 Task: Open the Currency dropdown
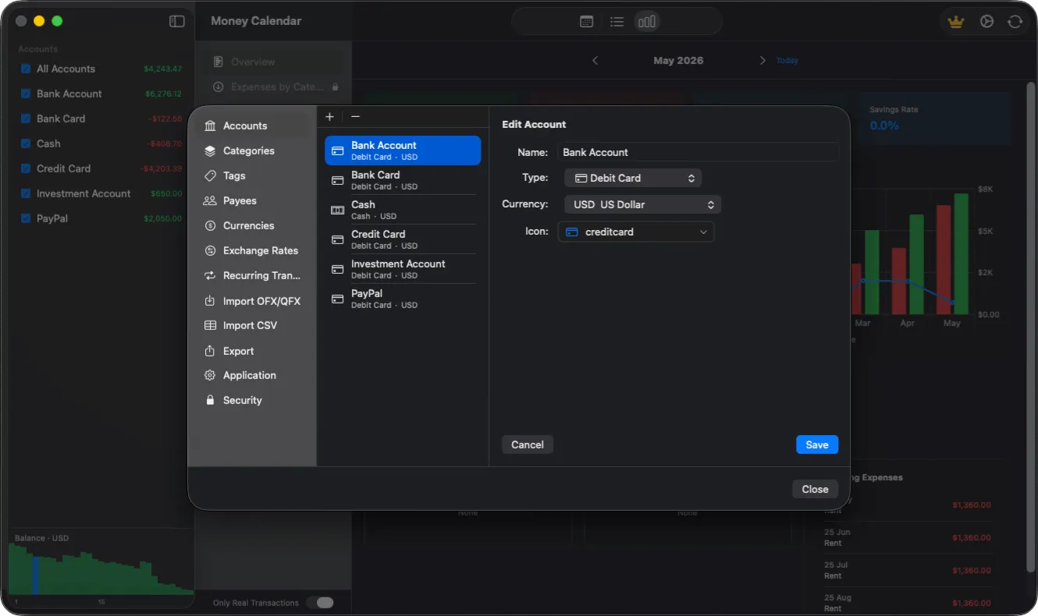642,204
